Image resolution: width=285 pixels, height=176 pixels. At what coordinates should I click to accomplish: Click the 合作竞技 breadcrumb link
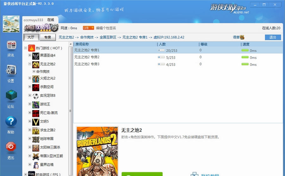tap(87, 37)
